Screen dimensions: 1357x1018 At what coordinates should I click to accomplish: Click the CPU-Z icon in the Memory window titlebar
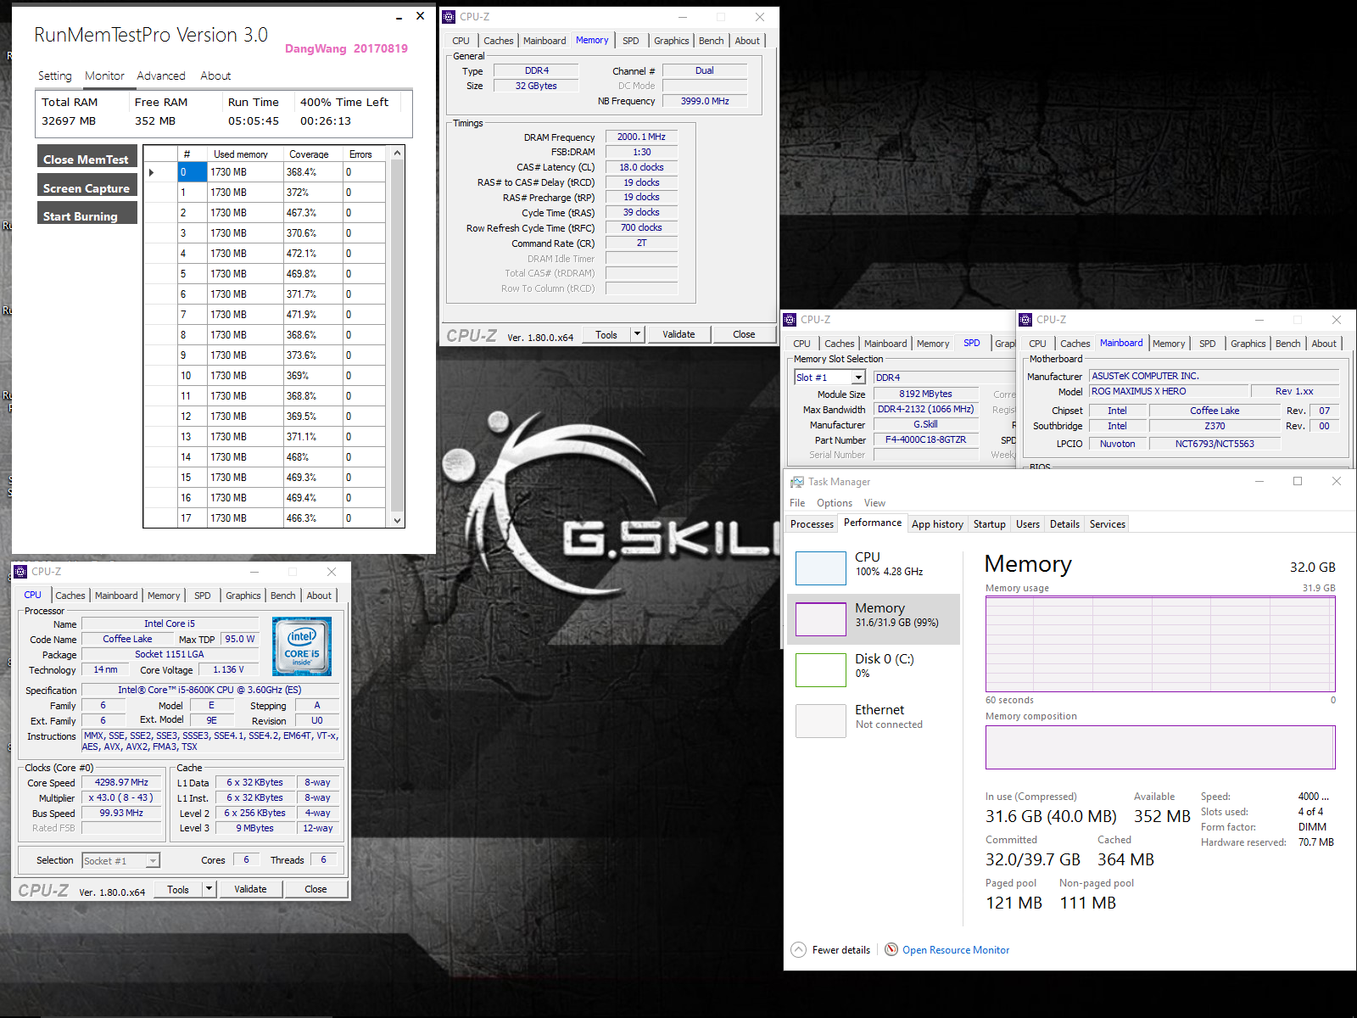point(450,16)
